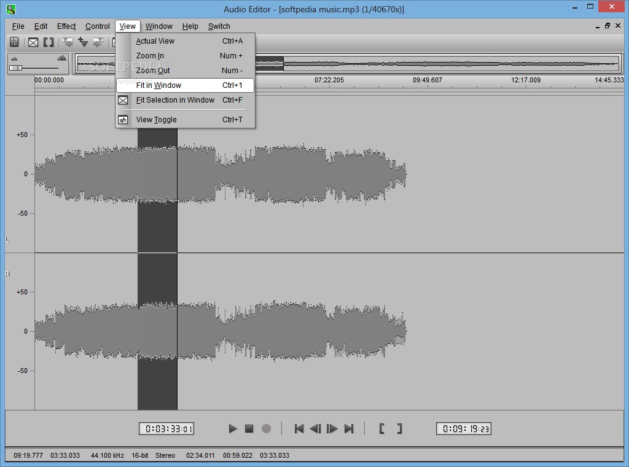Open the Edit menu
This screenshot has width=629, height=467.
[41, 26]
